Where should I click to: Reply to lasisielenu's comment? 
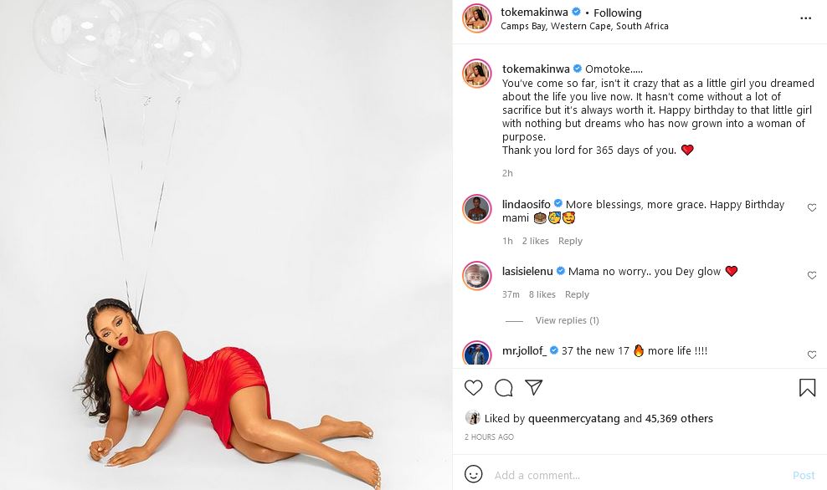pos(577,294)
